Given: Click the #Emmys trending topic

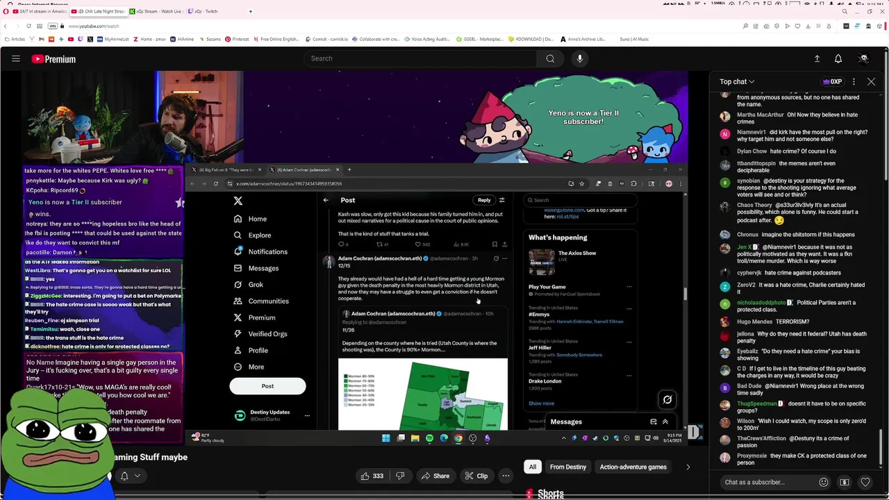Looking at the screenshot, I should click(539, 315).
